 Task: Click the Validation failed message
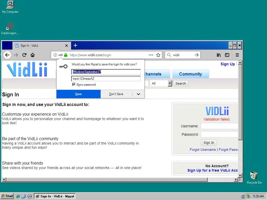[217, 119]
